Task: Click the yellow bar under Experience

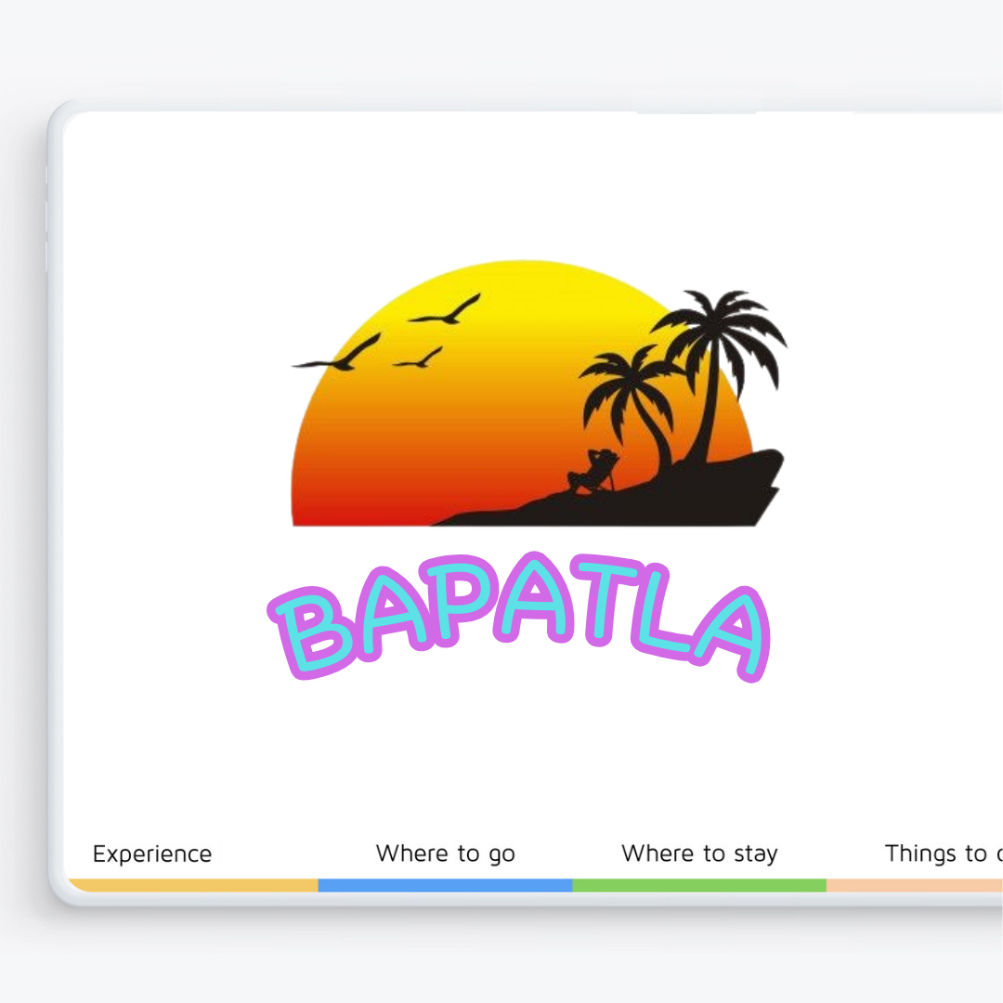Action: 193,885
